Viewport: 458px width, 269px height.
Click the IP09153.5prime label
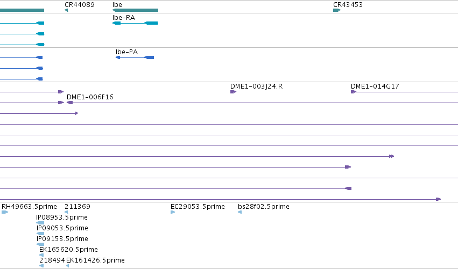click(62, 239)
